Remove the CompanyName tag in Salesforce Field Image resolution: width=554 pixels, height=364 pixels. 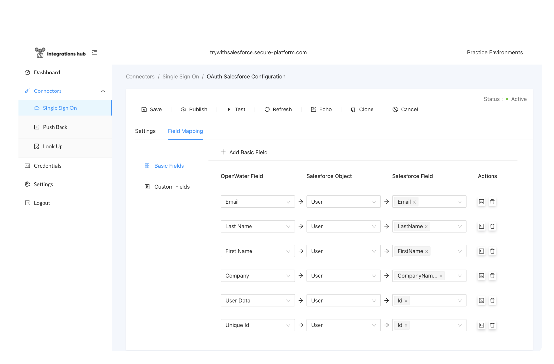click(441, 276)
